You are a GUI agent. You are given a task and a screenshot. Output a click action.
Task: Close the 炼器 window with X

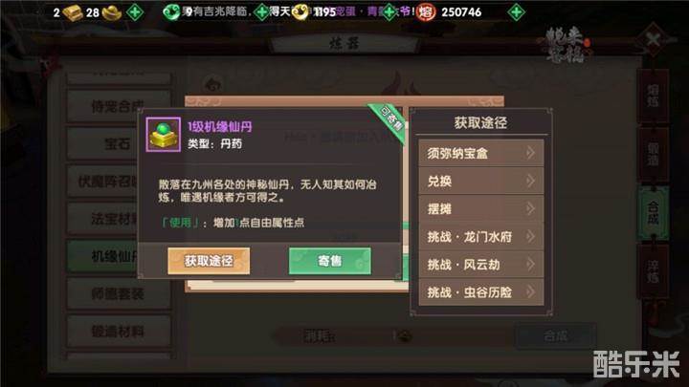[x=653, y=39]
